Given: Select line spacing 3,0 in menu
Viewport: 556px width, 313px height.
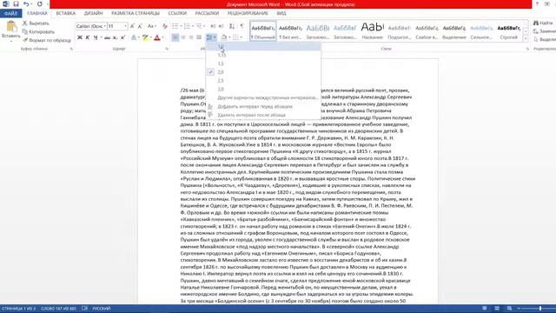Looking at the screenshot, I should click(263, 89).
